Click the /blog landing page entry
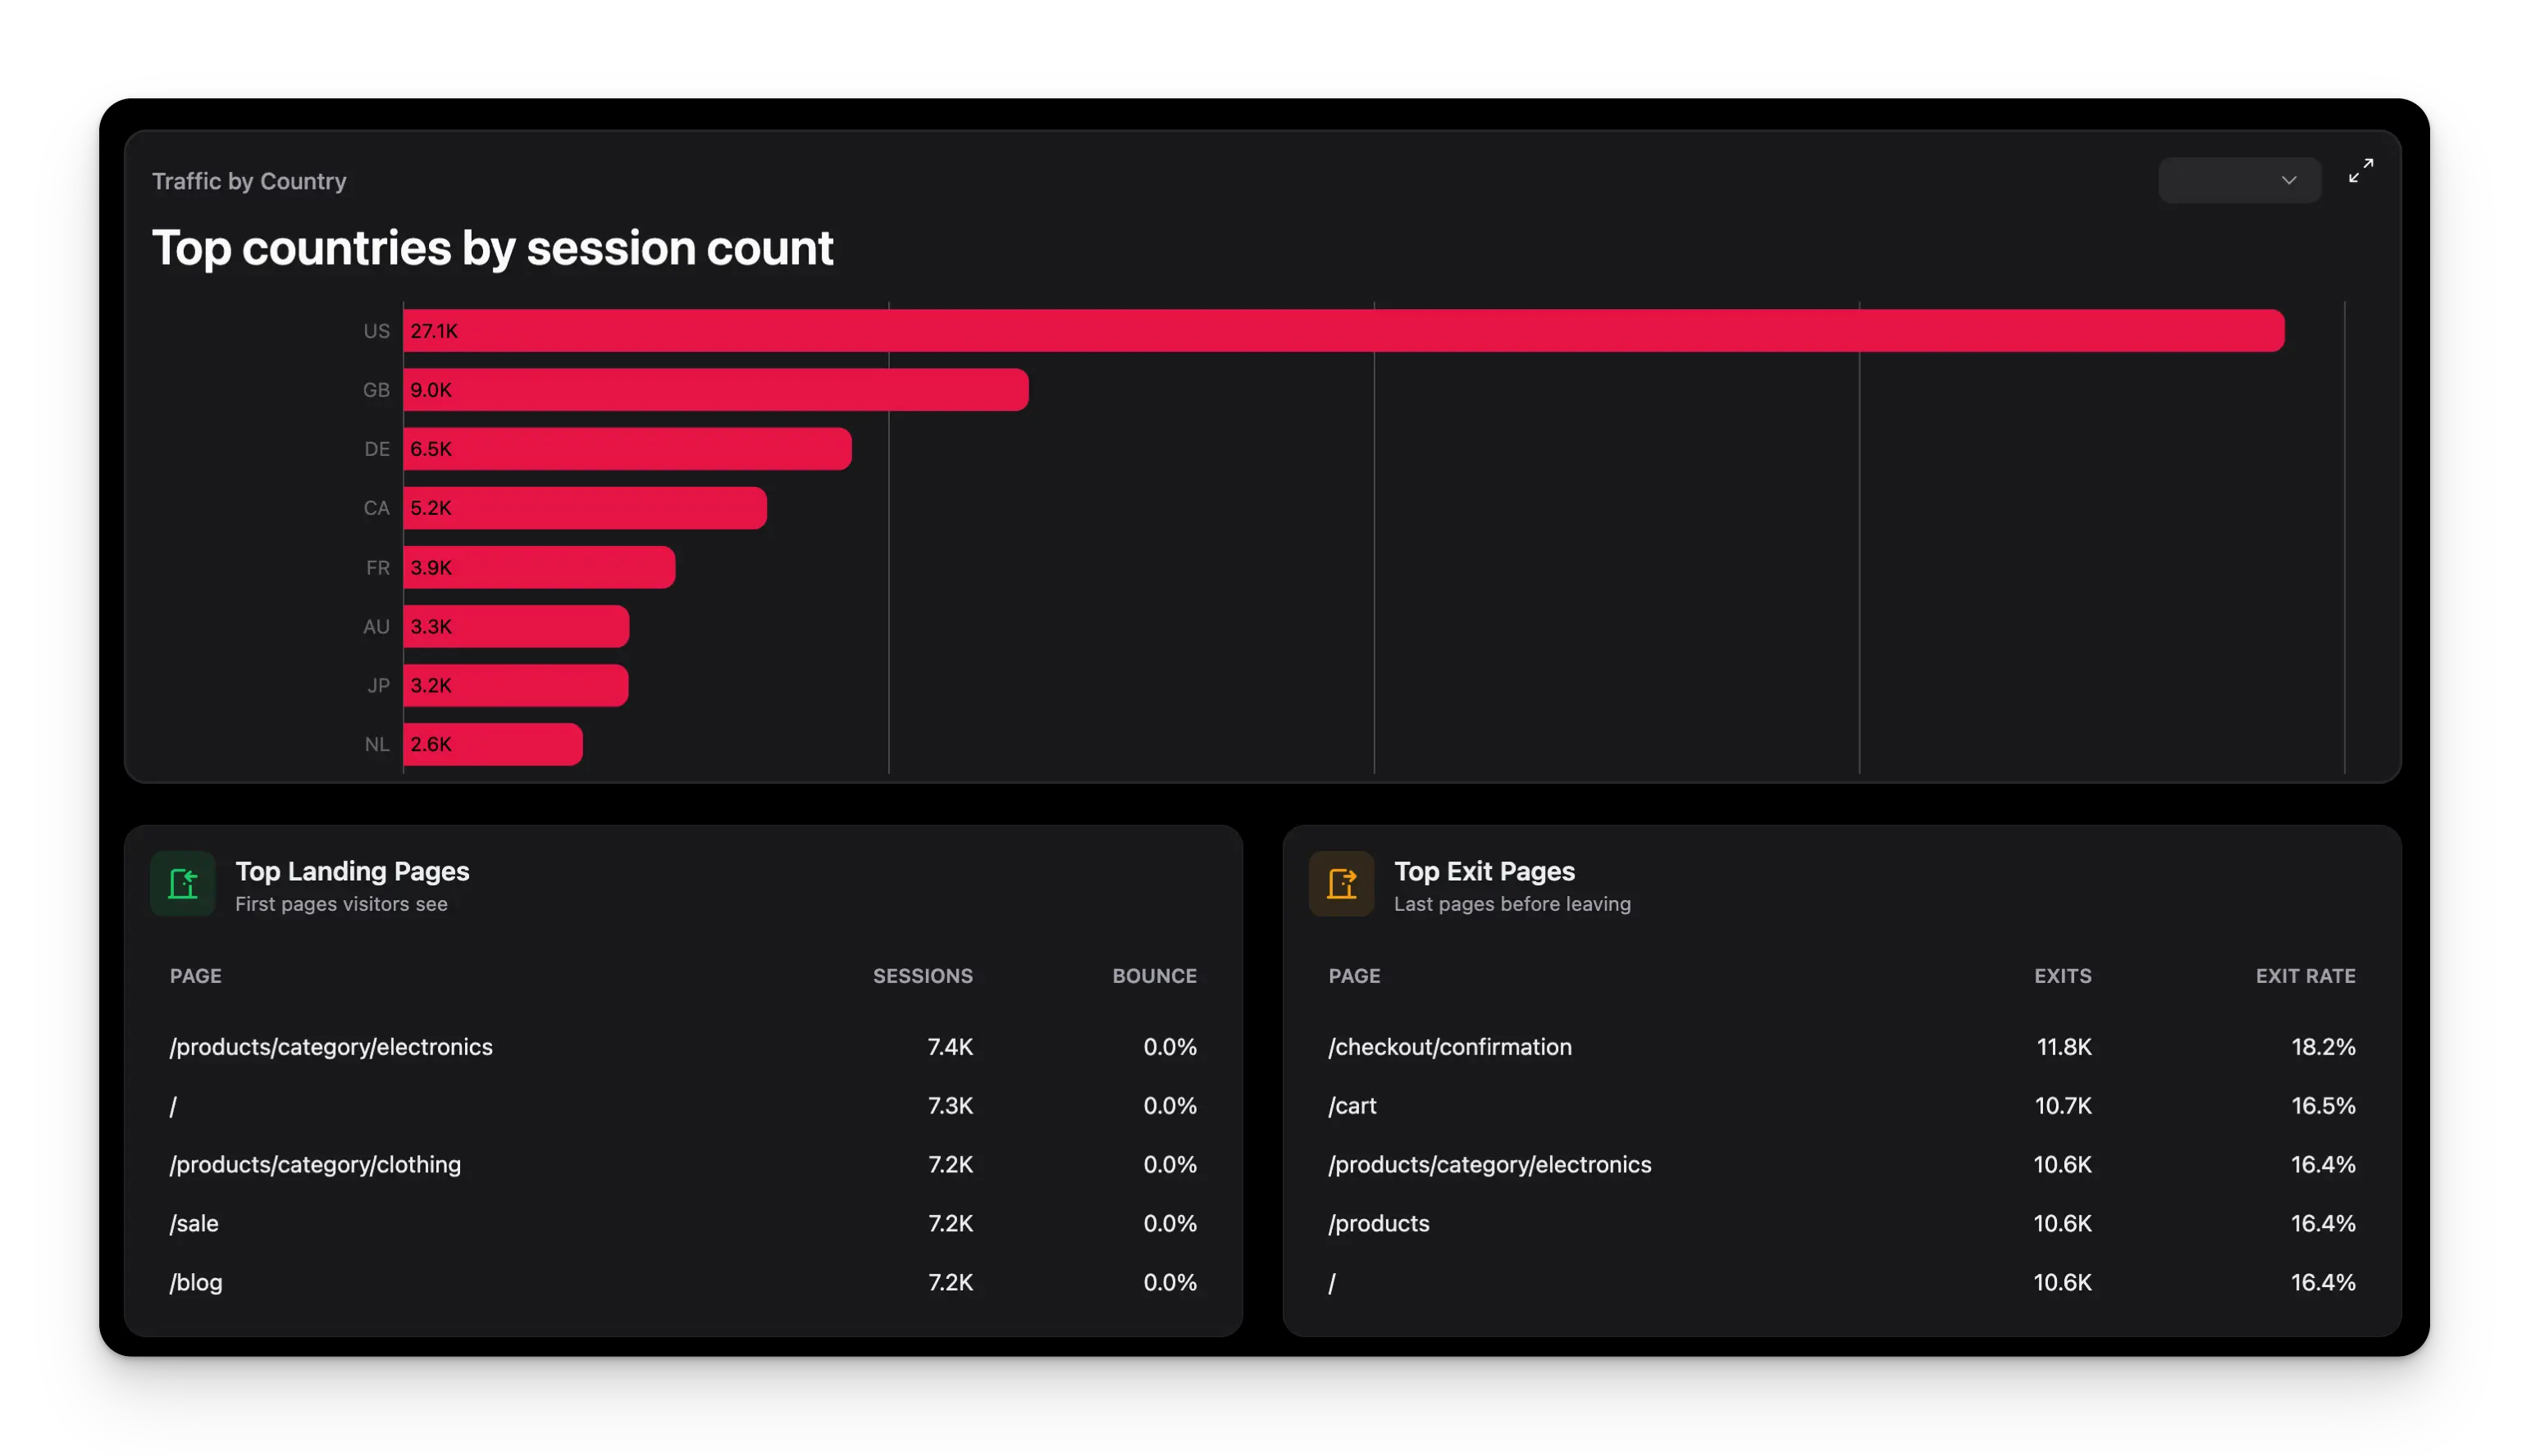Viewport: 2531px width, 1456px height. (196, 1282)
